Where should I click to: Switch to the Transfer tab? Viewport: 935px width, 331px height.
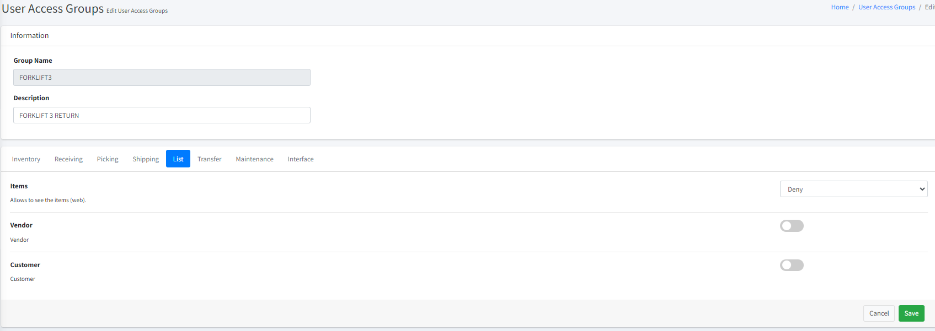210,159
